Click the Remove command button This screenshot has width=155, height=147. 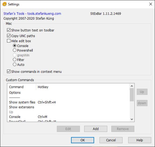point(123,129)
